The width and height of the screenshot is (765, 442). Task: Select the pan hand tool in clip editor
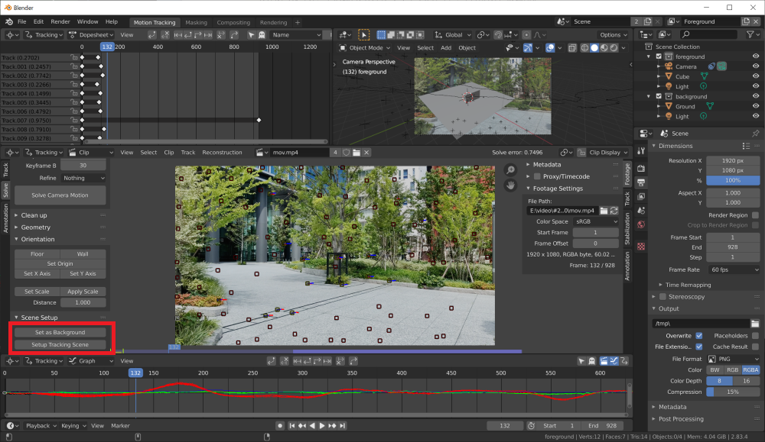pyautogui.click(x=511, y=185)
